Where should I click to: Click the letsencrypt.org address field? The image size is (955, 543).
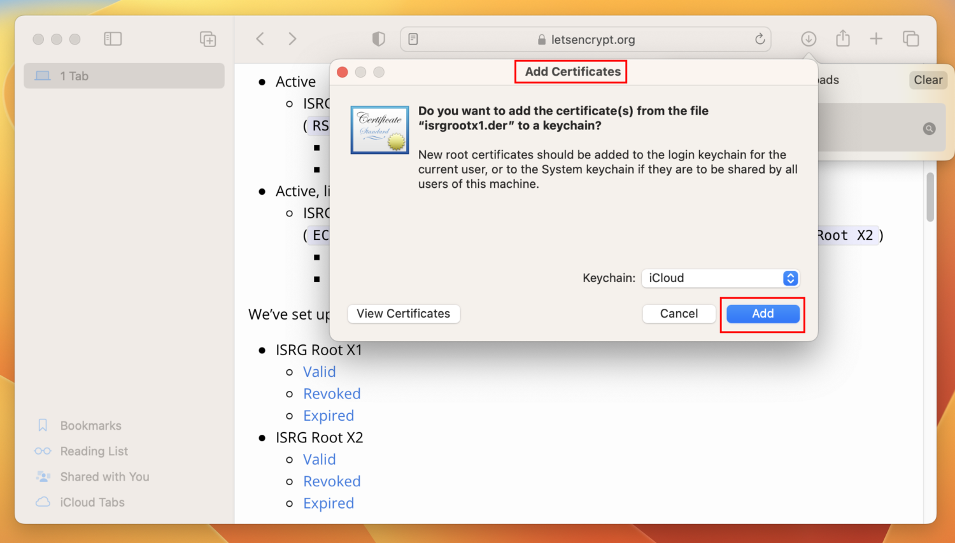tap(586, 39)
